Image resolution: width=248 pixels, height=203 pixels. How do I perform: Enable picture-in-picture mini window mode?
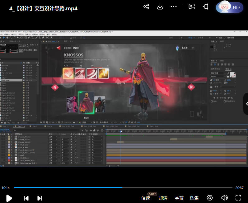pos(192,7)
